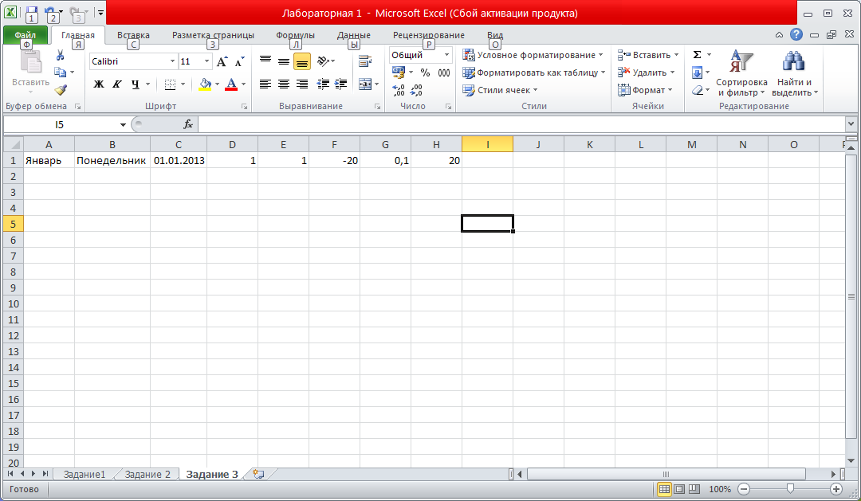This screenshot has height=501, width=861.
Task: Open the Задание1 sheet
Action: click(84, 474)
